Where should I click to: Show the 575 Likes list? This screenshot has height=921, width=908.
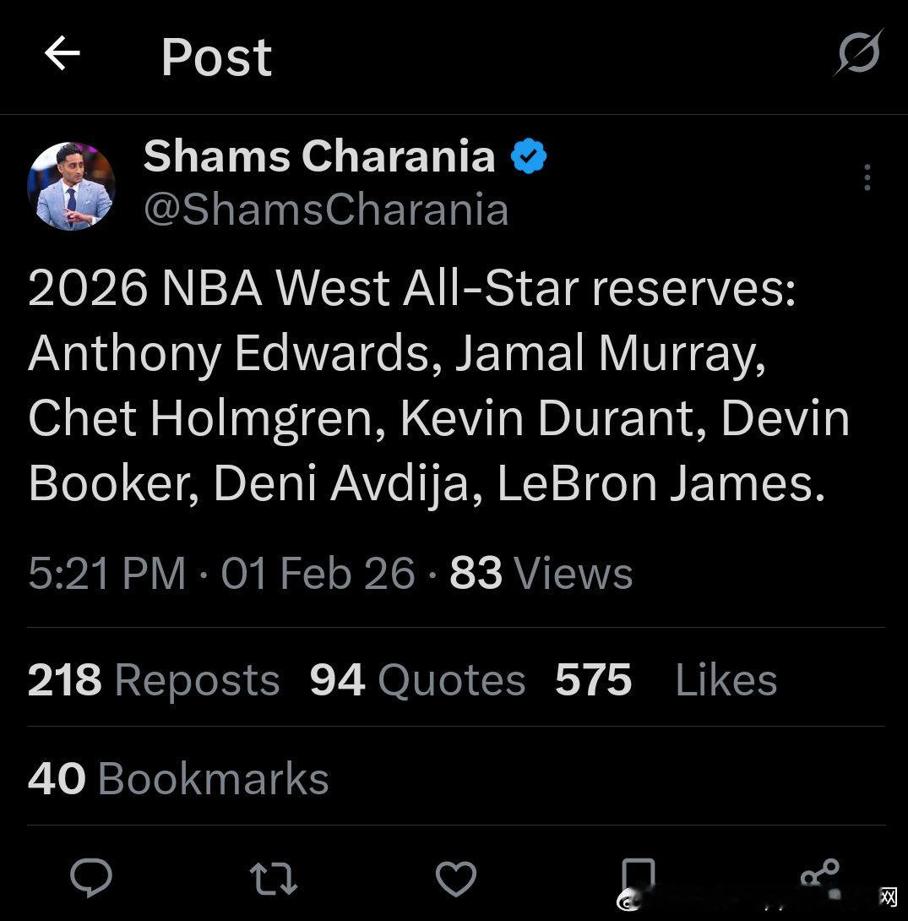click(x=666, y=679)
